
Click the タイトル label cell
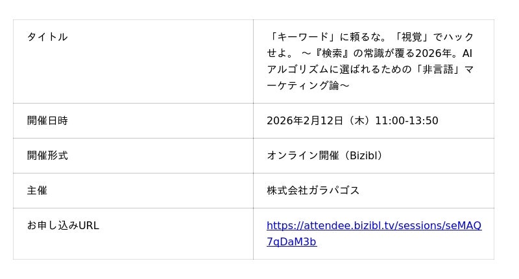coord(47,37)
